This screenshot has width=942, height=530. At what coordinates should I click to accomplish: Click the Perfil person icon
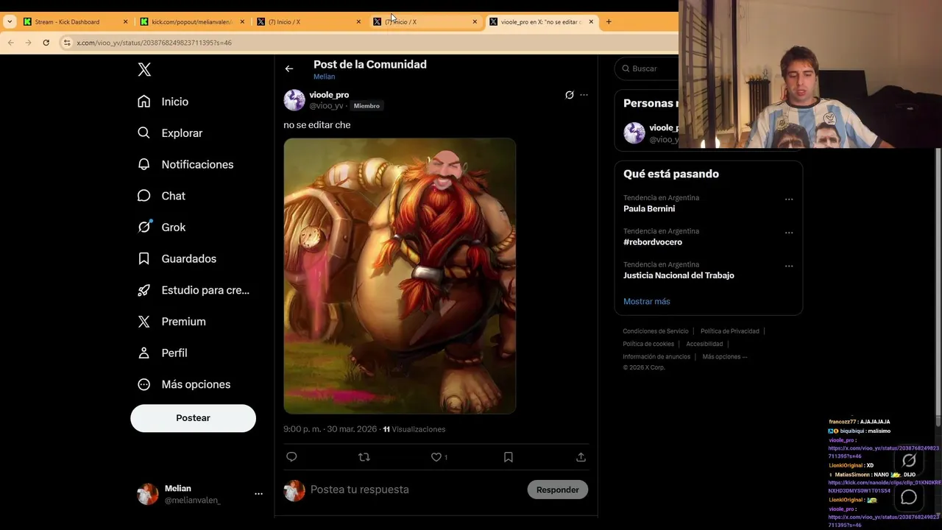point(144,353)
